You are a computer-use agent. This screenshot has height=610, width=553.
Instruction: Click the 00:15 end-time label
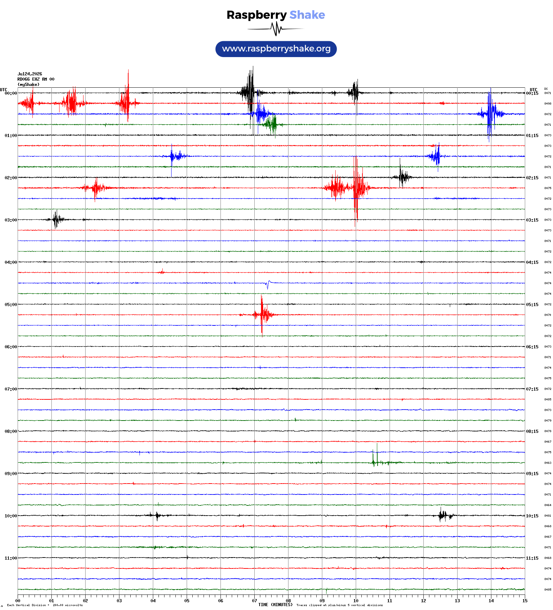coord(532,93)
